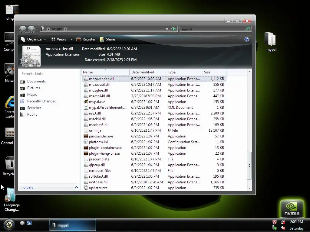Viewport: 310px width, 232px height.
Task: Click the vertical scrollbar thumb
Action: click(249, 166)
